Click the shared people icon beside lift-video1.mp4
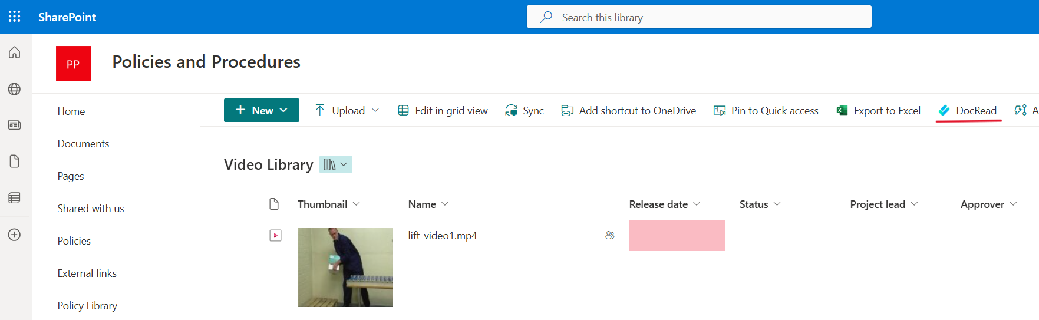 point(610,235)
